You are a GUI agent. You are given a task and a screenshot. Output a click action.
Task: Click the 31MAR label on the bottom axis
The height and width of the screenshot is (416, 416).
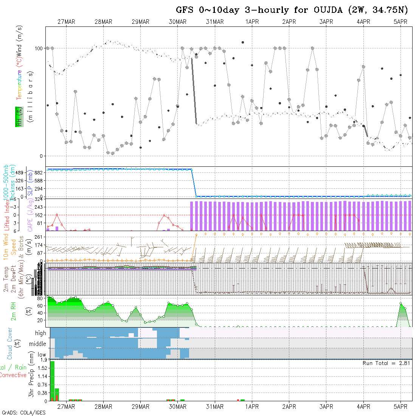tap(215, 407)
